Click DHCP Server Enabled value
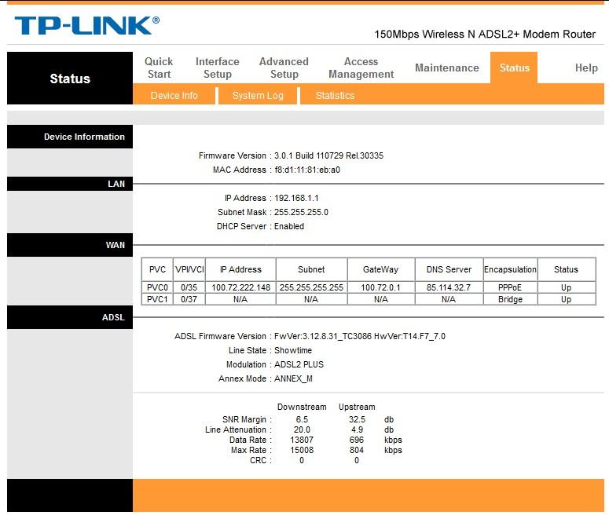 tap(289, 226)
